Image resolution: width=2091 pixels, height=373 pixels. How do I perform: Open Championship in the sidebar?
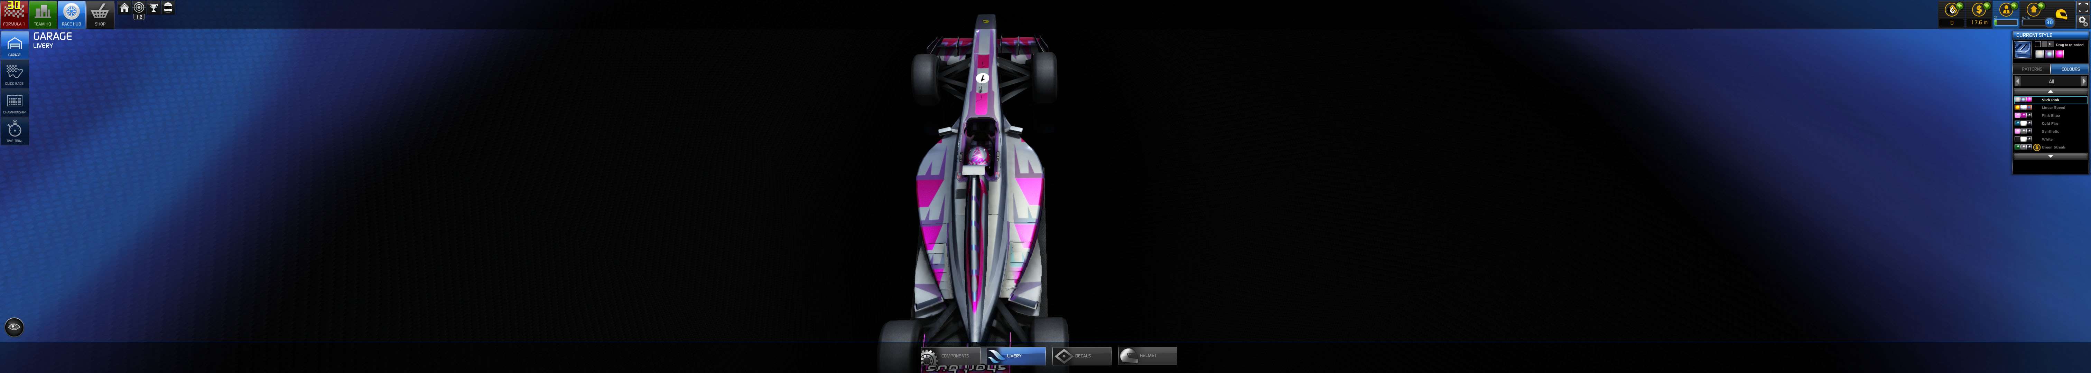15,102
